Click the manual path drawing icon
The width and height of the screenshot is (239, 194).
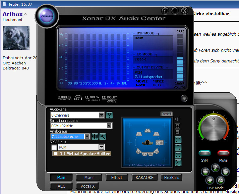pos(178,163)
